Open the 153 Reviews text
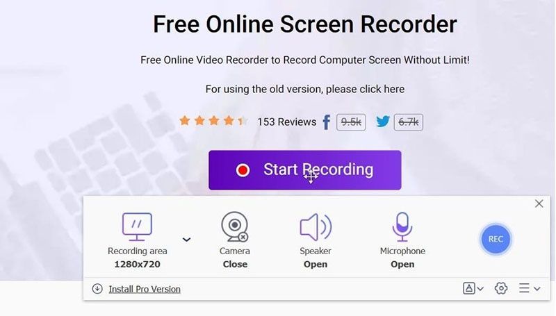Screen dimensions: 556x316 pyautogui.click(x=287, y=122)
